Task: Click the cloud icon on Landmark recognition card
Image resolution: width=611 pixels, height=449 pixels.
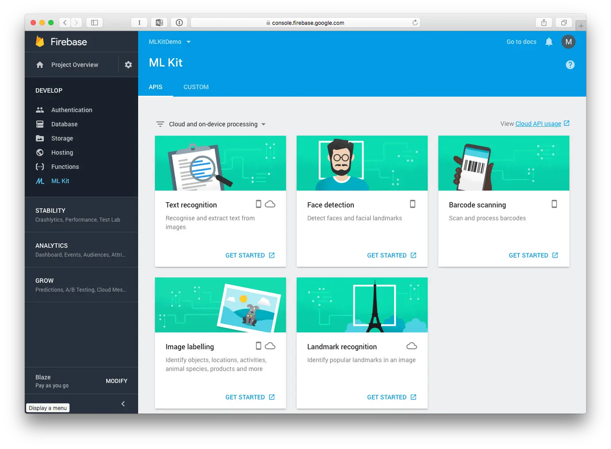Action: pyautogui.click(x=412, y=346)
